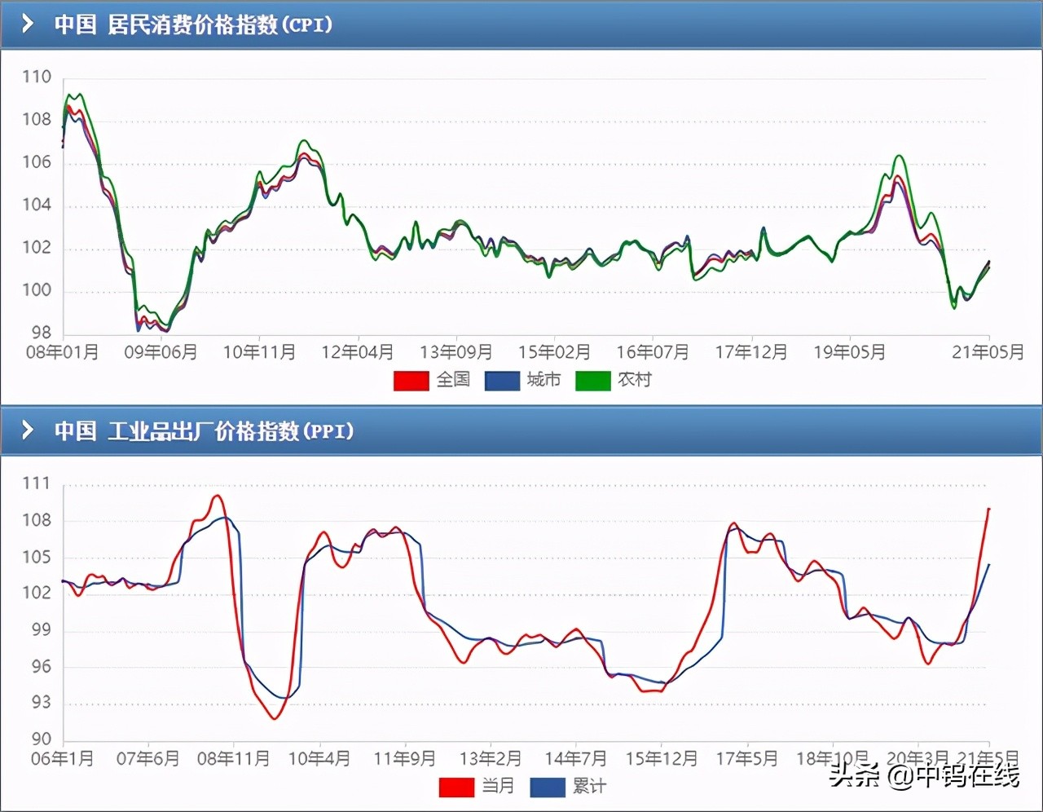Click the 110 value on CPI y-axis
Viewport: 1043px width, 812px height.
click(37, 77)
